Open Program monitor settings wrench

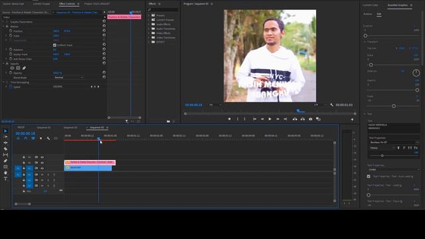click(331, 105)
